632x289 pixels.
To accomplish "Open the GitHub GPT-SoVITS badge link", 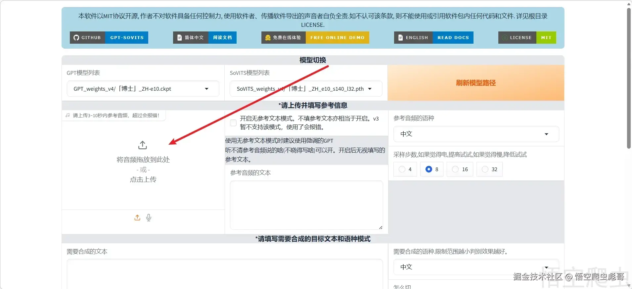I will 109,37.
